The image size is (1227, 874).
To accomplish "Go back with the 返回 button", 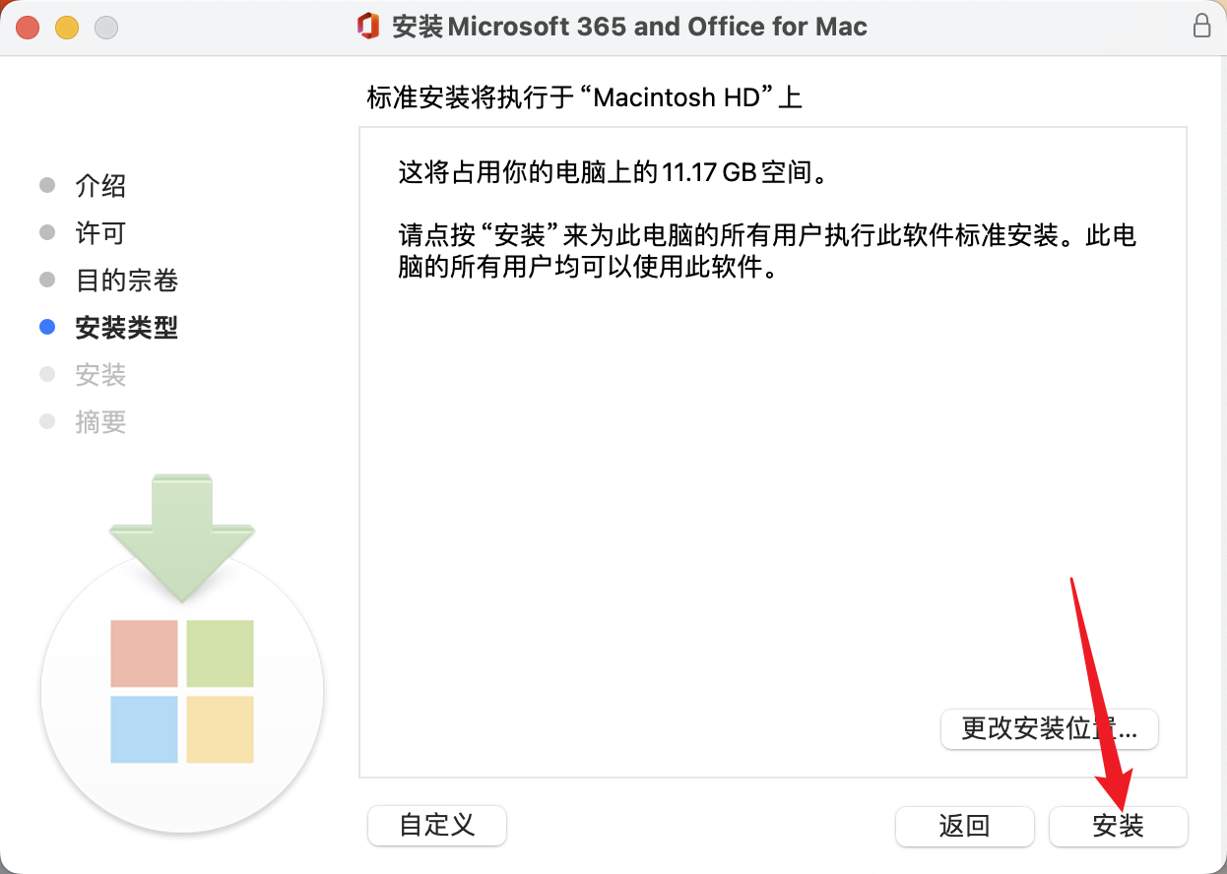I will 964,826.
